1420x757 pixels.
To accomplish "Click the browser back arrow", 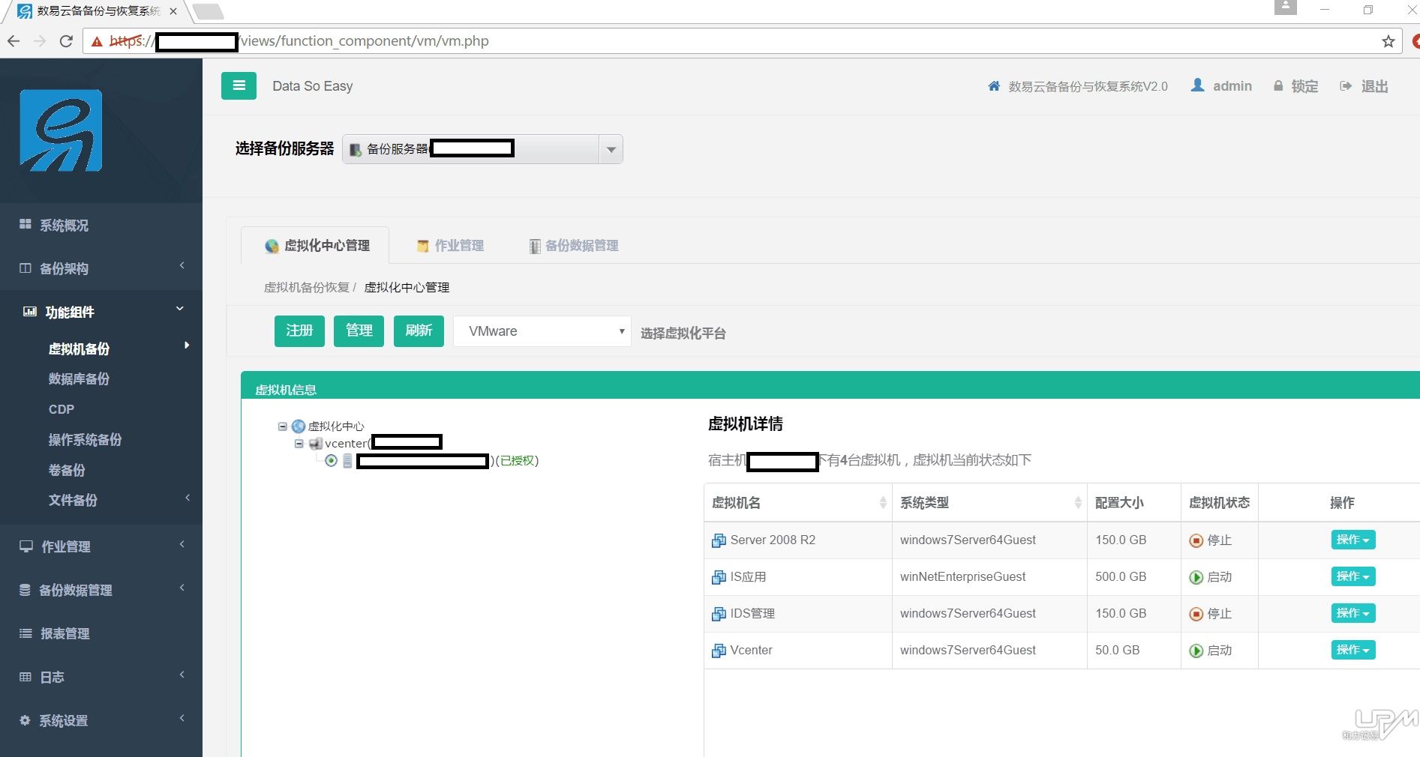I will (14, 41).
